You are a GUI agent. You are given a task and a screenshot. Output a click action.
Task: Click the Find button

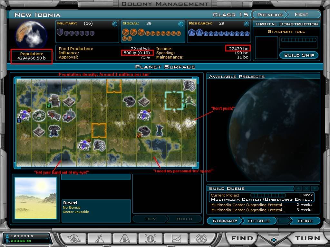click(x=242, y=238)
